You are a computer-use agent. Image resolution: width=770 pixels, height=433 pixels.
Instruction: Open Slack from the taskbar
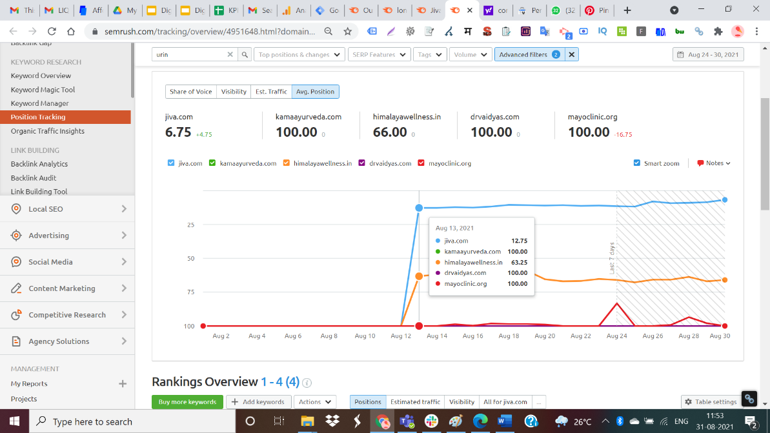click(x=431, y=421)
